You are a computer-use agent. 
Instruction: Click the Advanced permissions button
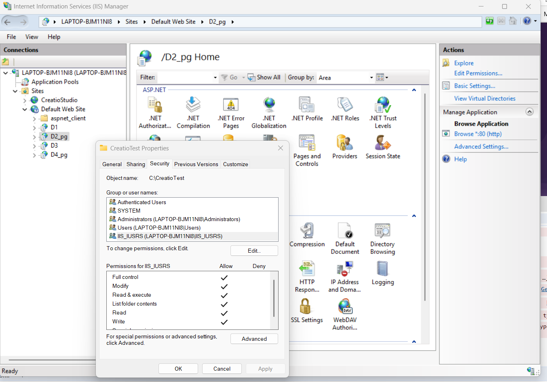pos(254,339)
